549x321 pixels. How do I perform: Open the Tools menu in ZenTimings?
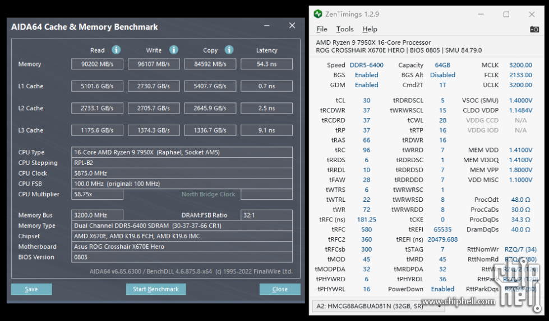tap(345, 29)
